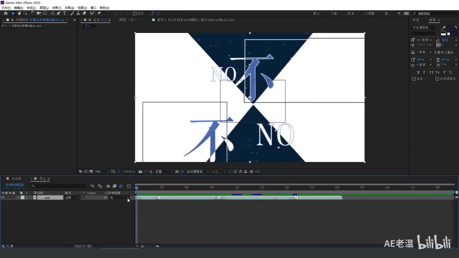The height and width of the screenshot is (258, 459).
Task: Open the 完整 resolution dropdown
Action: 164,172
